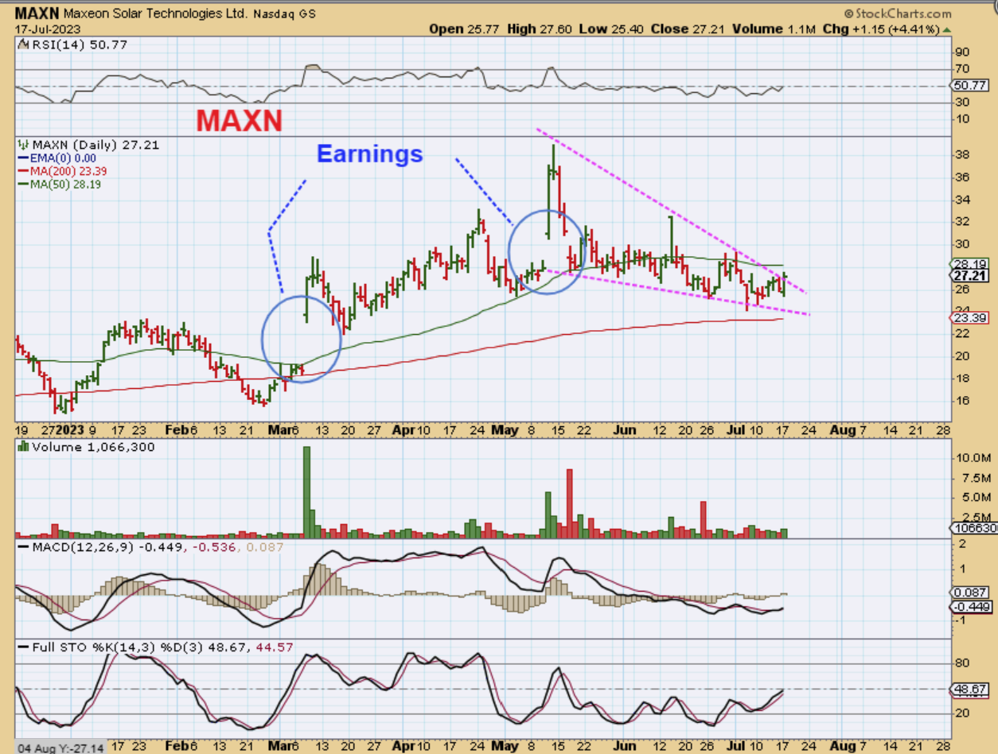Click the Jun label on upper date axis
The image size is (998, 754).
pyautogui.click(x=625, y=429)
